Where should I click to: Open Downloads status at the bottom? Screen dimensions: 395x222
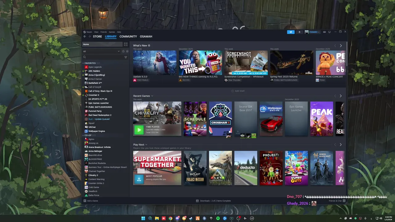point(213,201)
